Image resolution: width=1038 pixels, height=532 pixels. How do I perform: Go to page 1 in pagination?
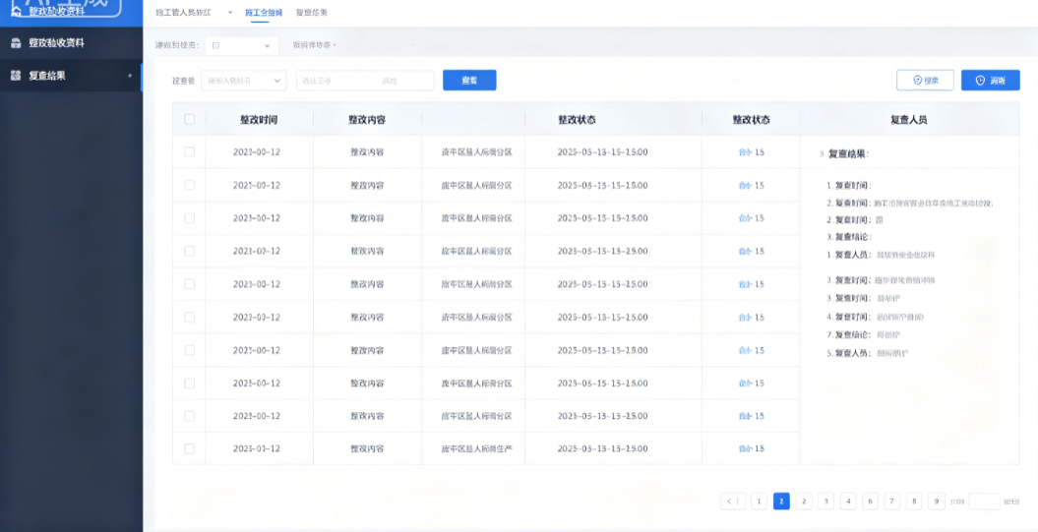759,502
